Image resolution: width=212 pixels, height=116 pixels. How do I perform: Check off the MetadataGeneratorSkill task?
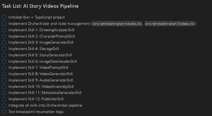coord(4,93)
